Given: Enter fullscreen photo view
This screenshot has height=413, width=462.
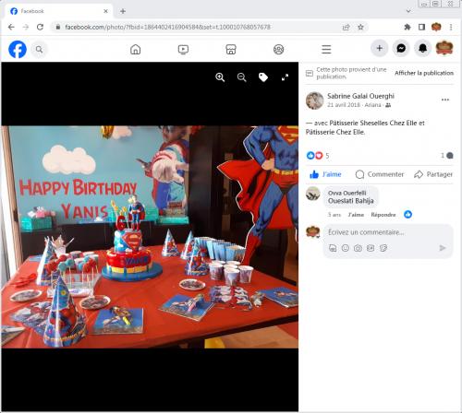Looking at the screenshot, I should pyautogui.click(x=285, y=77).
